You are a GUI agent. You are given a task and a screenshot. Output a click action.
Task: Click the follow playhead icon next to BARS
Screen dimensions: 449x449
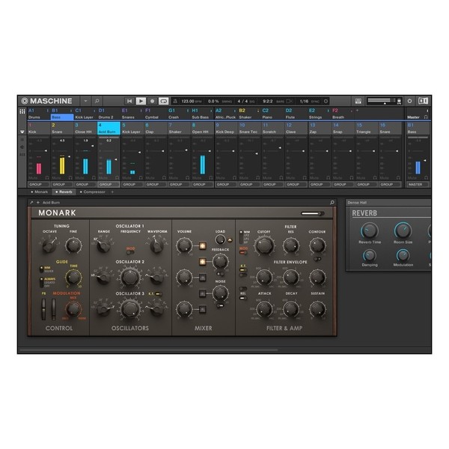pyautogui.click(x=290, y=101)
